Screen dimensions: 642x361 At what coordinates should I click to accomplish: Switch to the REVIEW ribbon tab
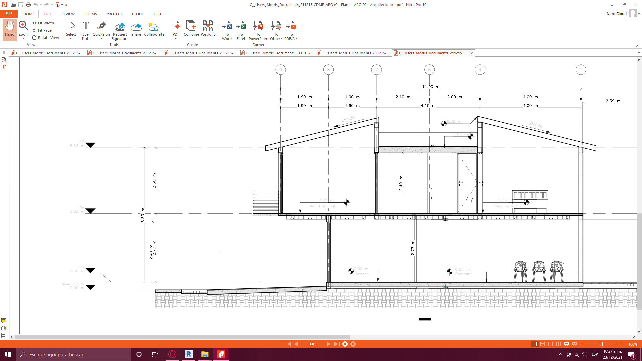[x=68, y=14]
